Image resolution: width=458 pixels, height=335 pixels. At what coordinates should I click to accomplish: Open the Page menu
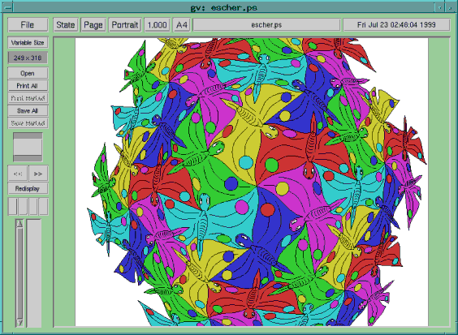[x=93, y=25]
